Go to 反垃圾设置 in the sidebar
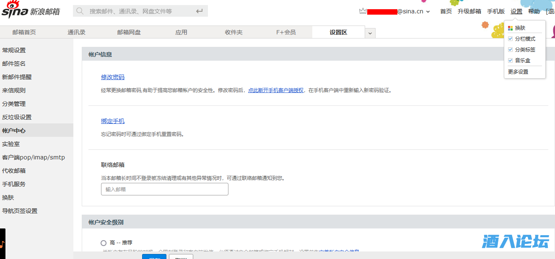This screenshot has width=555, height=259. [17, 117]
